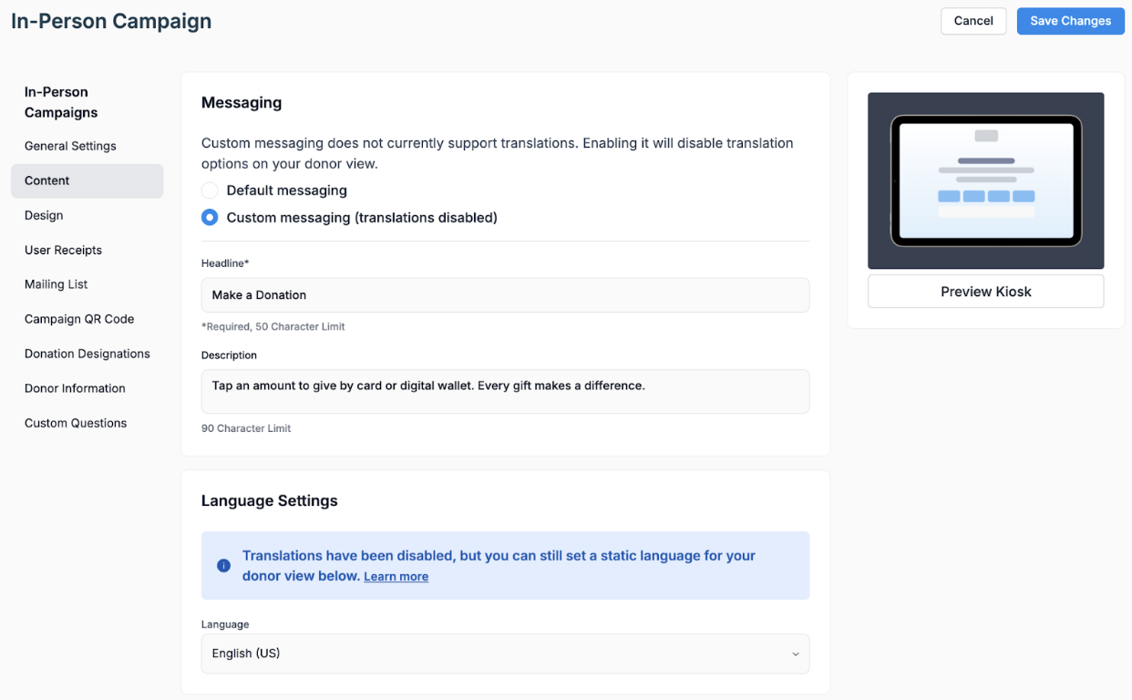Open the Donor Information section
Image resolution: width=1132 pixels, height=700 pixels.
click(x=75, y=388)
